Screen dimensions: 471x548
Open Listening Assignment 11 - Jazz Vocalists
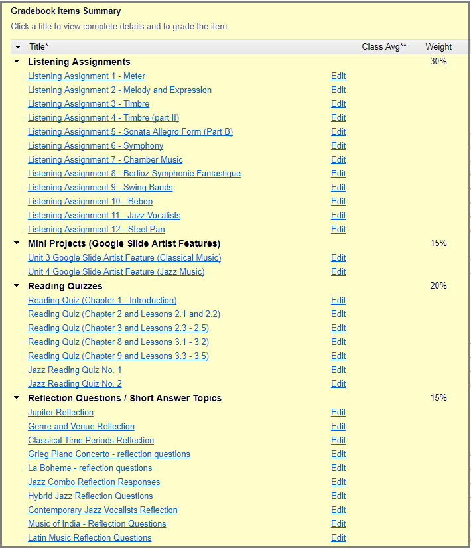[x=104, y=216]
